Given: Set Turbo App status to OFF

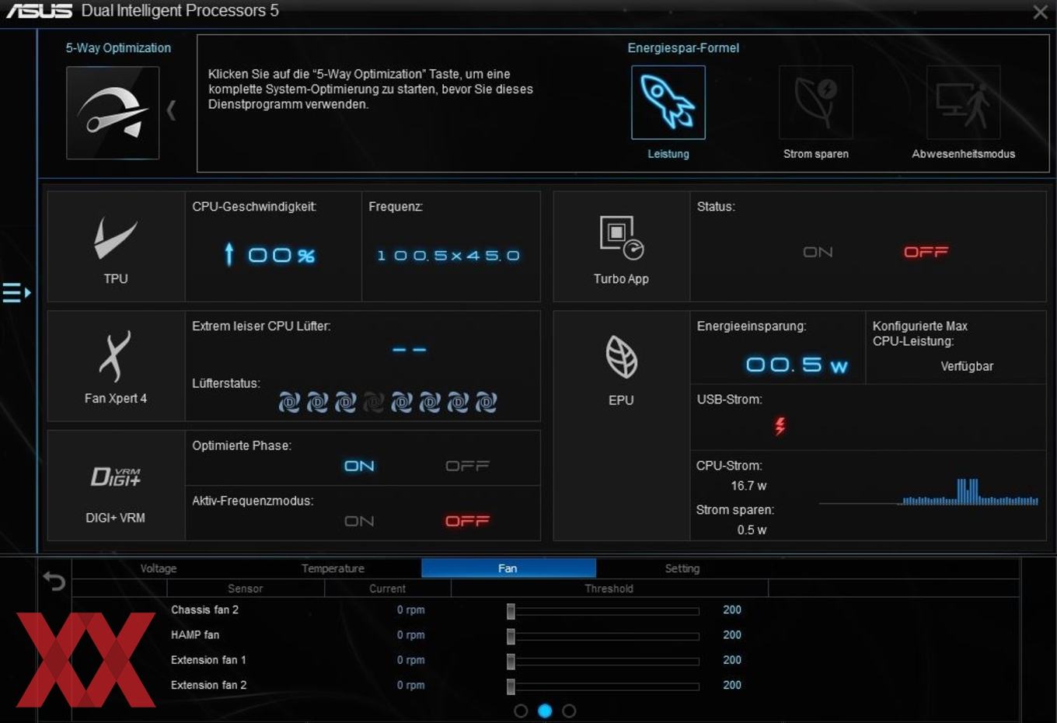Looking at the screenshot, I should [926, 252].
